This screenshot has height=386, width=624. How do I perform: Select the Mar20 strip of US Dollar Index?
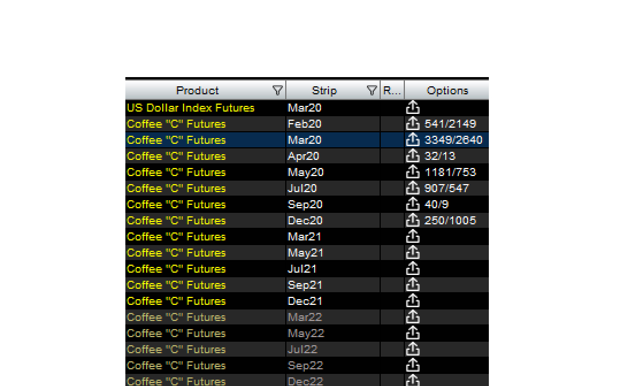(332, 108)
